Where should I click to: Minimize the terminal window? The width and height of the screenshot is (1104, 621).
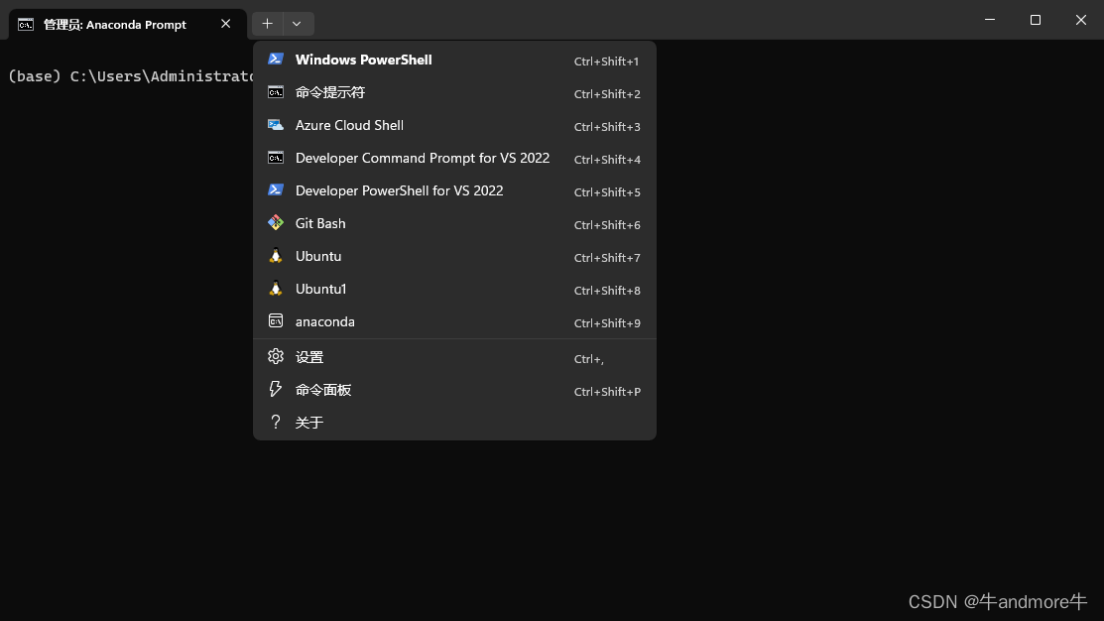(990, 20)
